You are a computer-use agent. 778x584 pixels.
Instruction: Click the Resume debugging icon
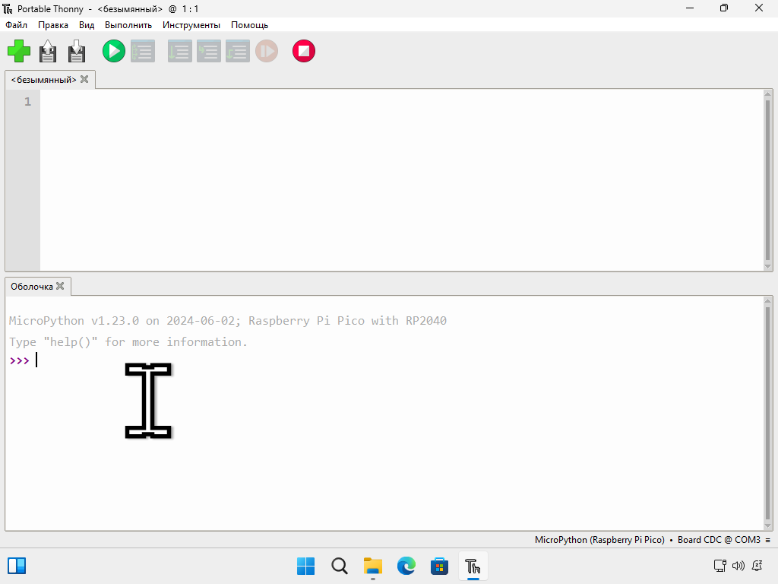tap(267, 51)
